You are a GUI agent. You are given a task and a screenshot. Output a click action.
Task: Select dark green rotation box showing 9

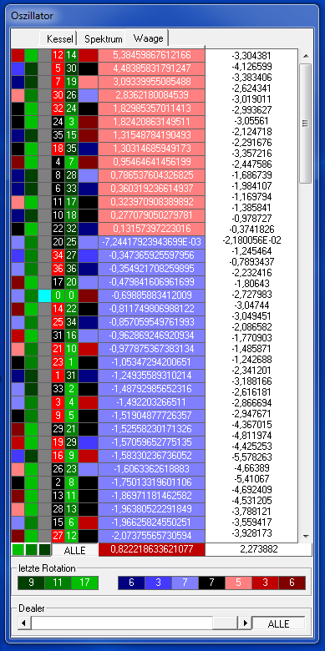(x=31, y=583)
